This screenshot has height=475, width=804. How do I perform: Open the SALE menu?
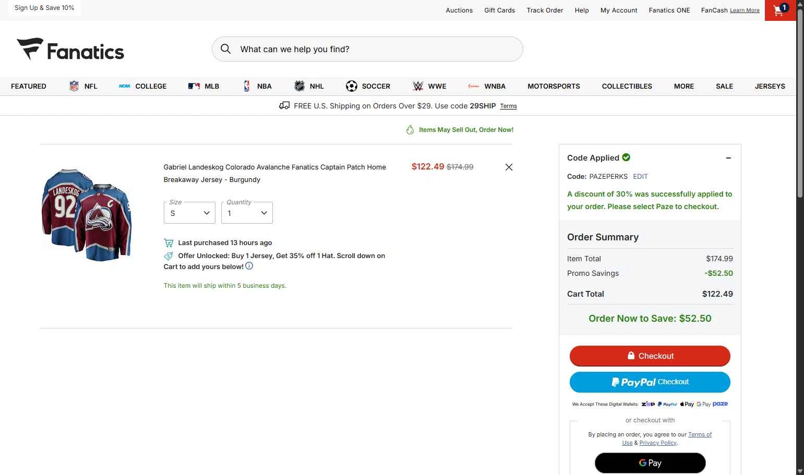coord(724,86)
